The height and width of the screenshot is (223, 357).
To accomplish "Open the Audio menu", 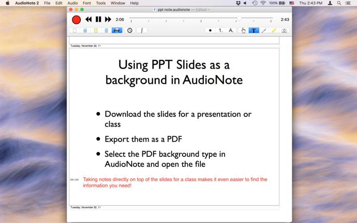I will coord(72,3).
